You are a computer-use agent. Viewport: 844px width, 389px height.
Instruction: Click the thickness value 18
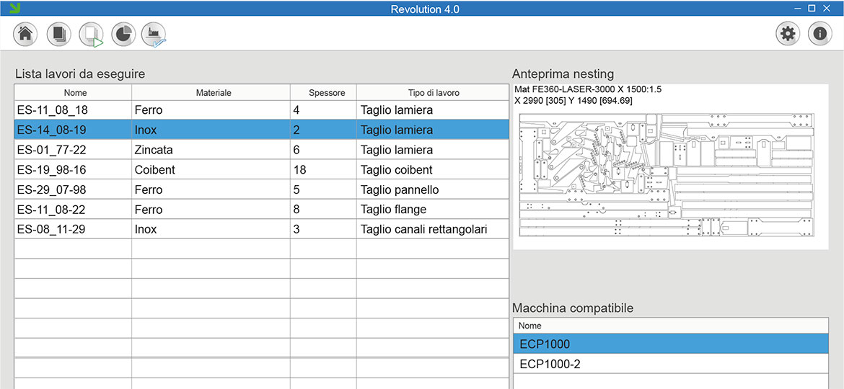click(323, 170)
